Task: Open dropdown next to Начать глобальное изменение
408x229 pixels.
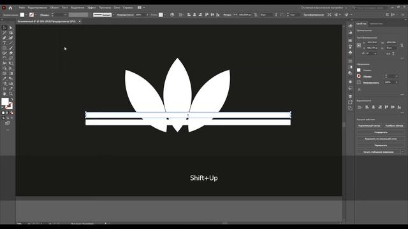Action: (x=402, y=152)
